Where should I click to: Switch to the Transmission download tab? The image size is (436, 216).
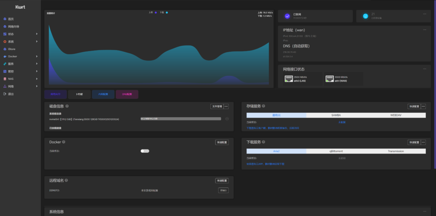coord(396,151)
